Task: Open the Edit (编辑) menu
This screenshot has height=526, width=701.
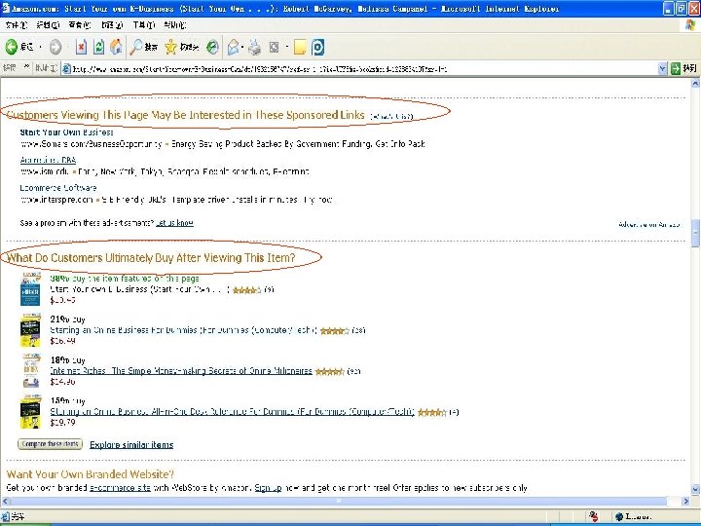Action: (x=48, y=25)
